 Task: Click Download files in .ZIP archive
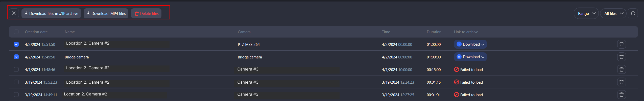[x=51, y=14]
